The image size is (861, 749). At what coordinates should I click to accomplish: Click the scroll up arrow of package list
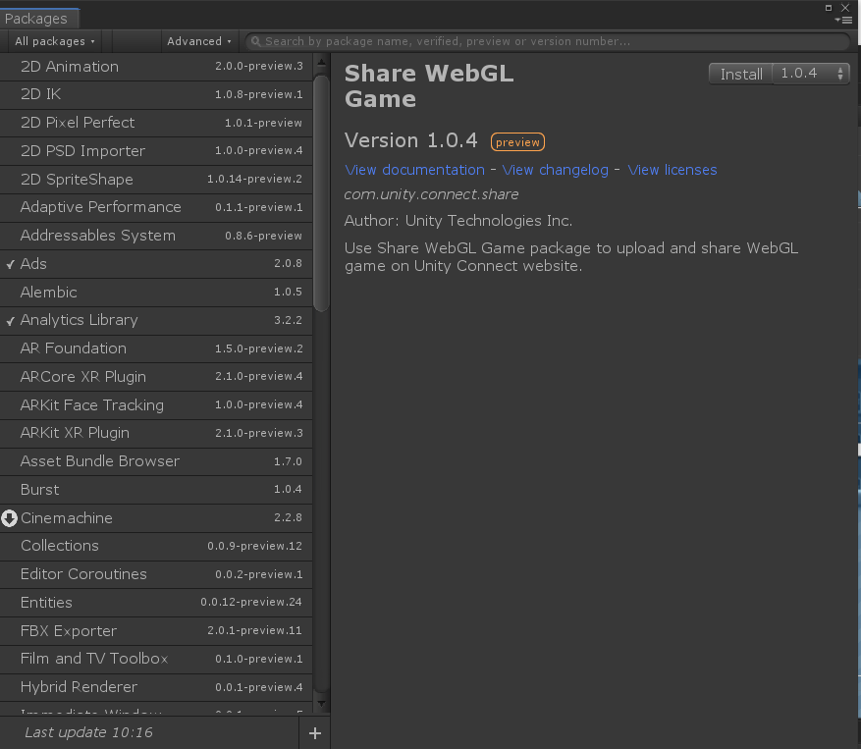321,63
